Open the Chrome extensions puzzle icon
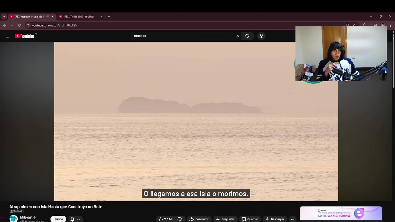395x222 pixels. point(365,25)
